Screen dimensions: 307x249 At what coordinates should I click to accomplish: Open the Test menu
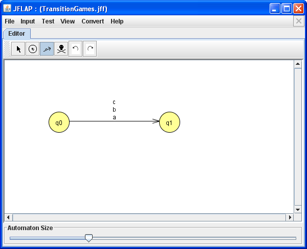point(48,21)
